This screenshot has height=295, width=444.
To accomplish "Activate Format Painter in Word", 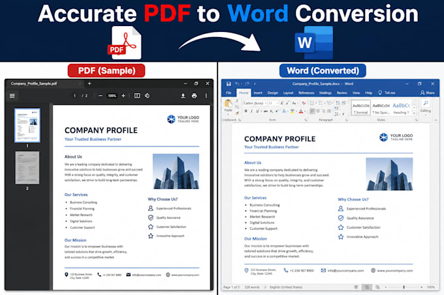I will click(237, 113).
